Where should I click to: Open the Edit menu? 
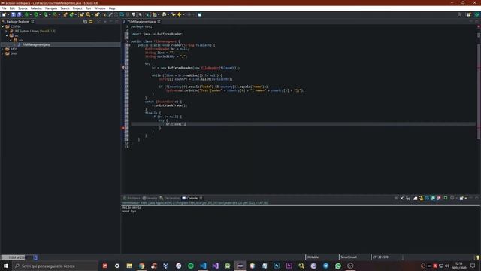click(x=12, y=8)
